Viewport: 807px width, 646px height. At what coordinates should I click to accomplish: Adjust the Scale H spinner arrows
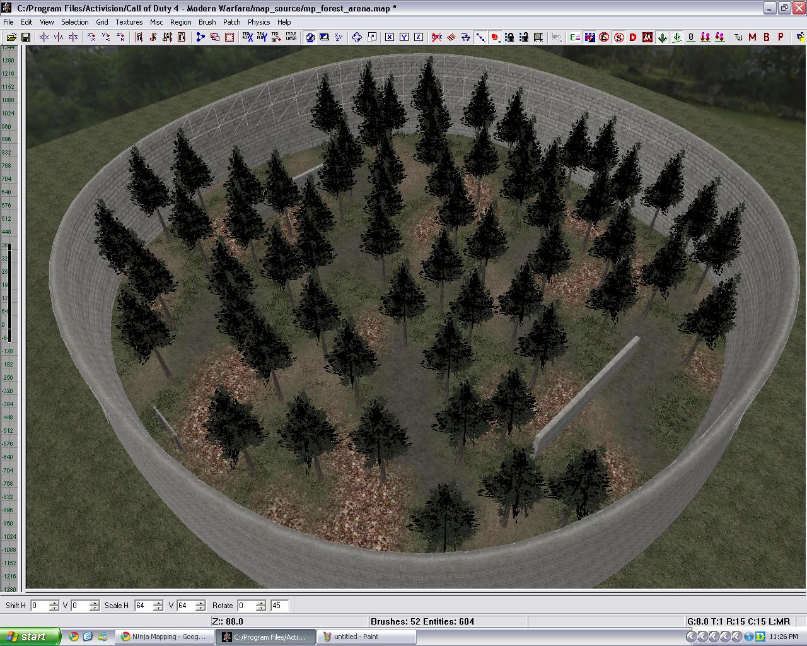click(158, 606)
